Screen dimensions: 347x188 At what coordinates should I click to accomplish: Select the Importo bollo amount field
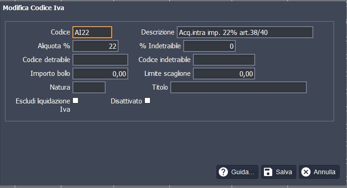(100, 74)
